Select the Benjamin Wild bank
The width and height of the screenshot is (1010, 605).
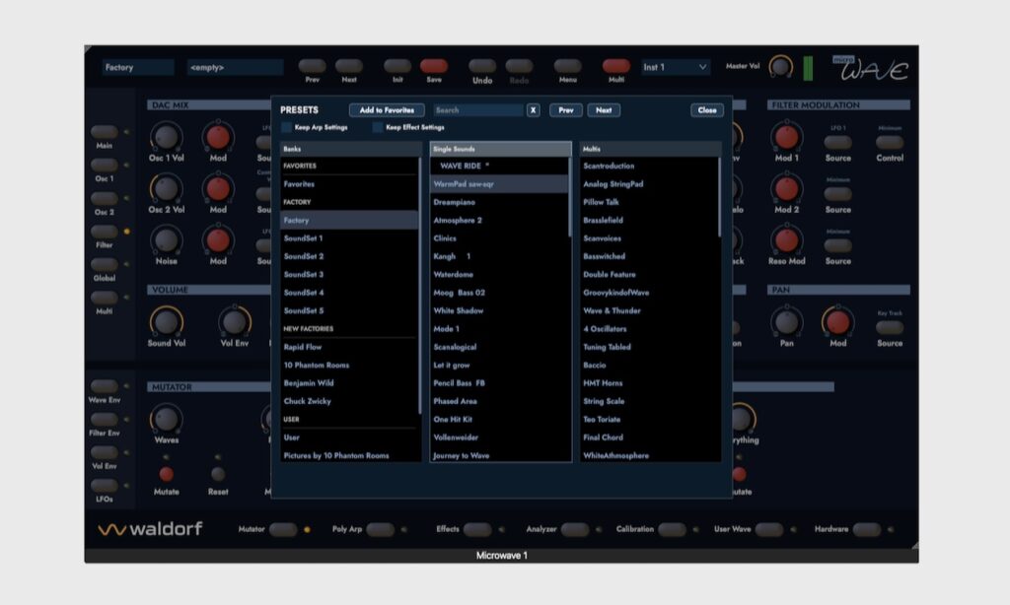pyautogui.click(x=349, y=383)
